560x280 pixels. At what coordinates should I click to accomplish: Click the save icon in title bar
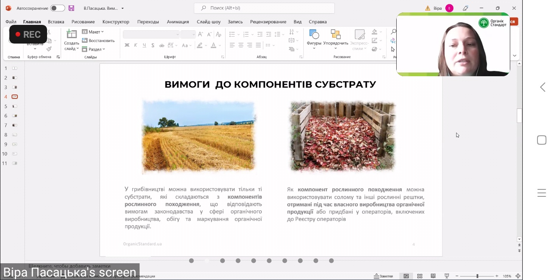[x=71, y=8]
